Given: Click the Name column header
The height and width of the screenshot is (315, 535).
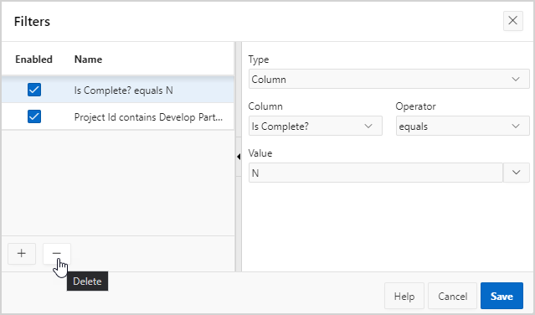Looking at the screenshot, I should [88, 59].
